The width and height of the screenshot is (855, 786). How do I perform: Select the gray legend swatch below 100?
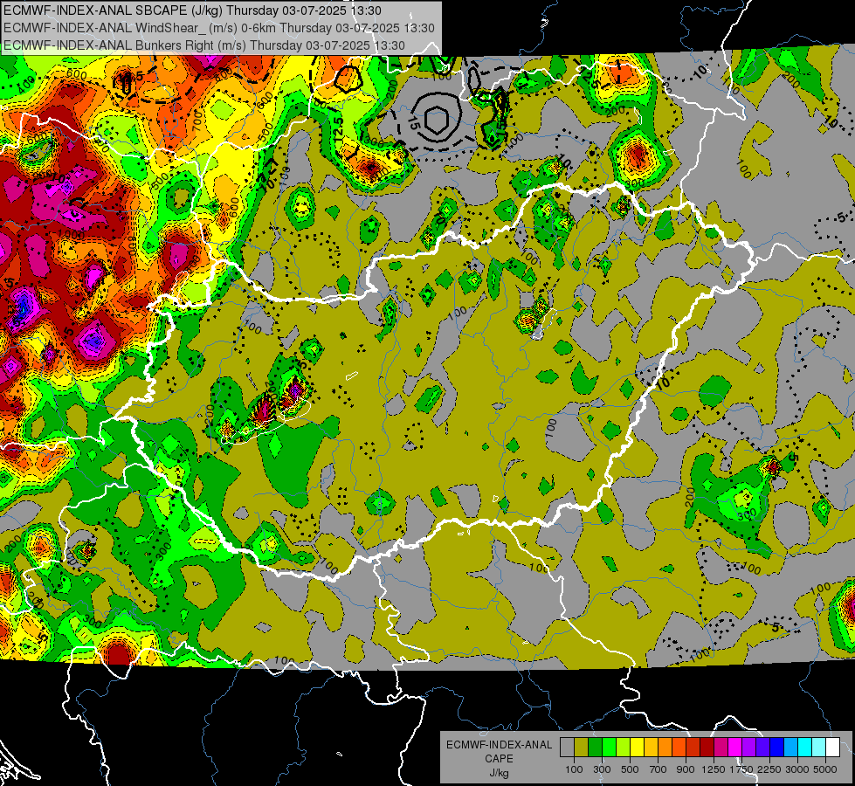[567, 748]
